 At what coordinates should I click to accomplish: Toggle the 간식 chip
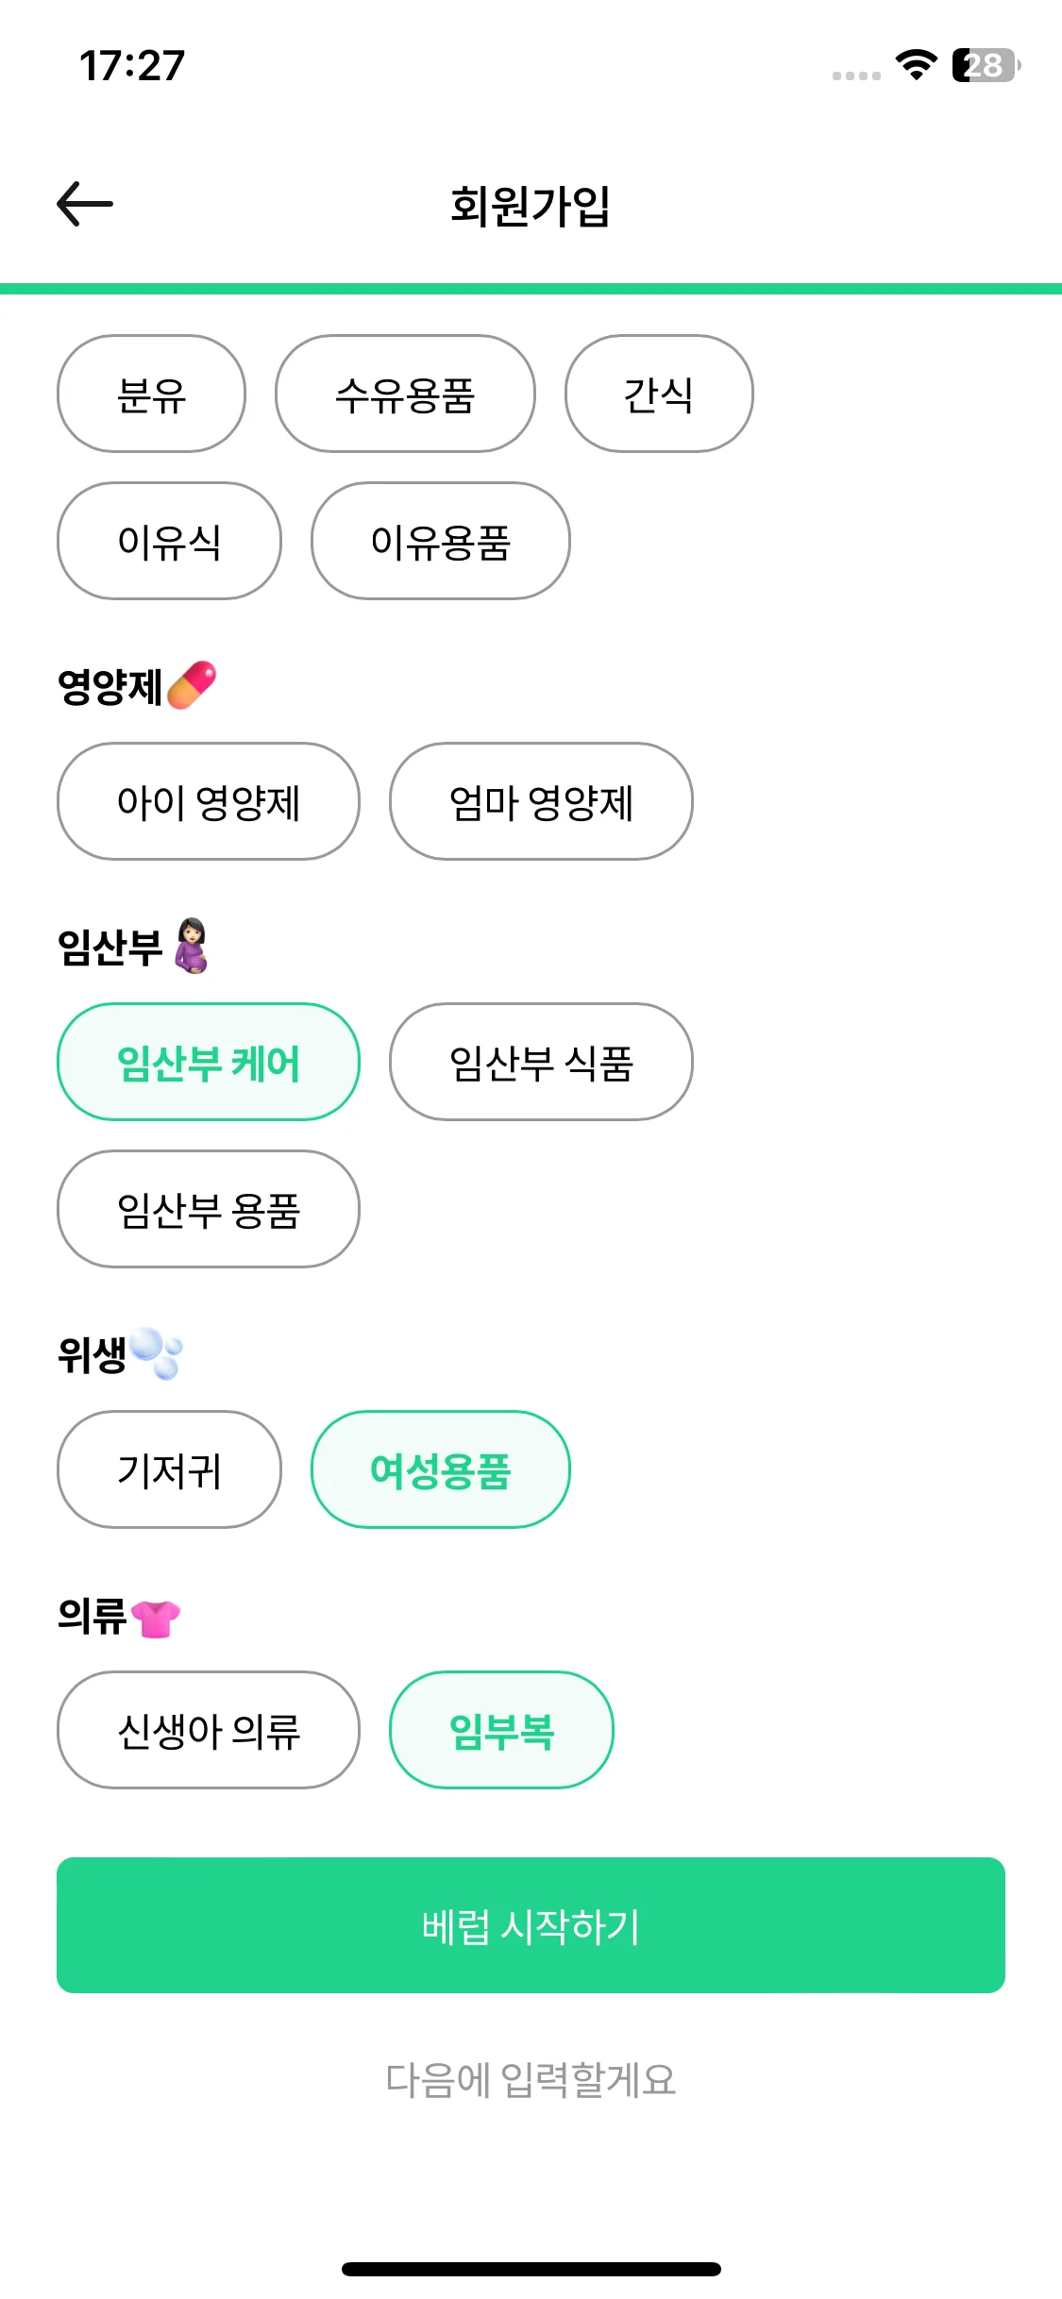pos(659,394)
